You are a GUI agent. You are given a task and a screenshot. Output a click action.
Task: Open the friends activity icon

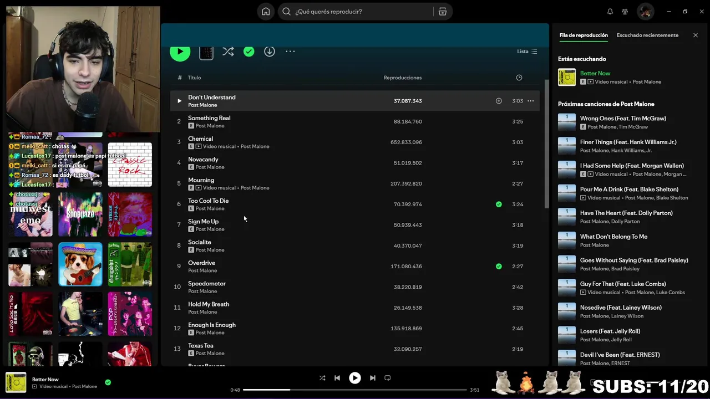(x=625, y=12)
